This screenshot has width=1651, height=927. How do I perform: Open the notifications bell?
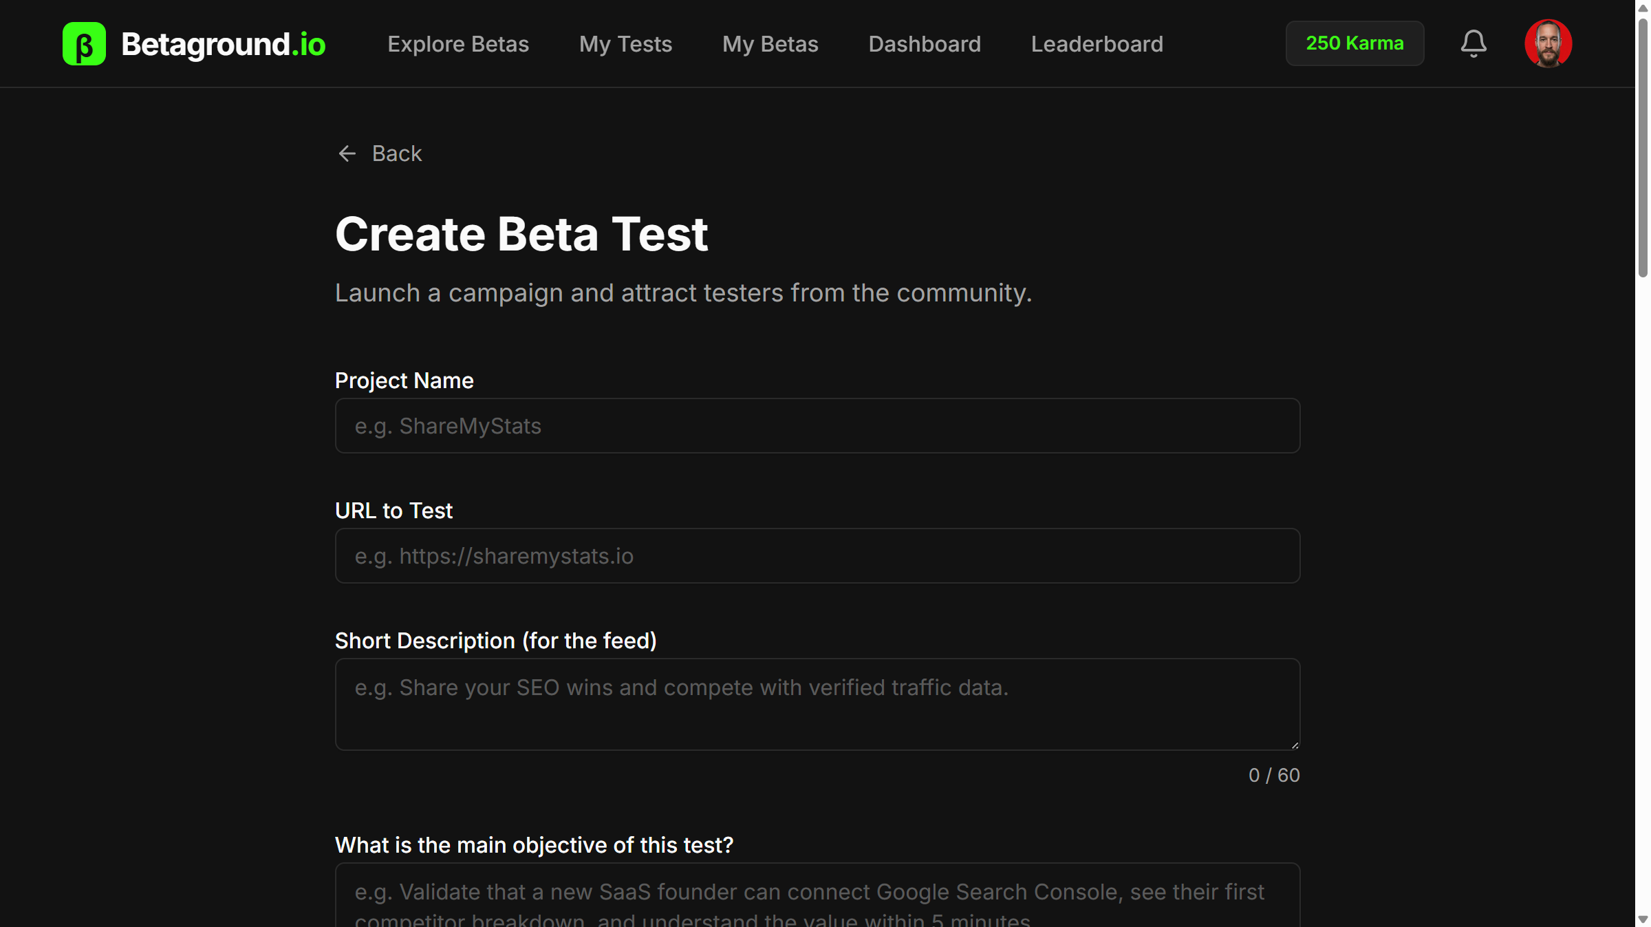[1474, 43]
